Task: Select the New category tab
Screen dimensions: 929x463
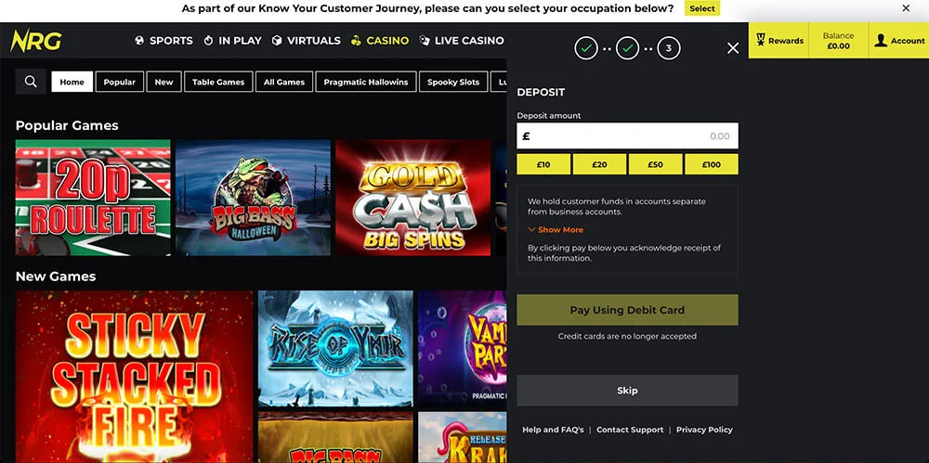Action: pos(164,82)
